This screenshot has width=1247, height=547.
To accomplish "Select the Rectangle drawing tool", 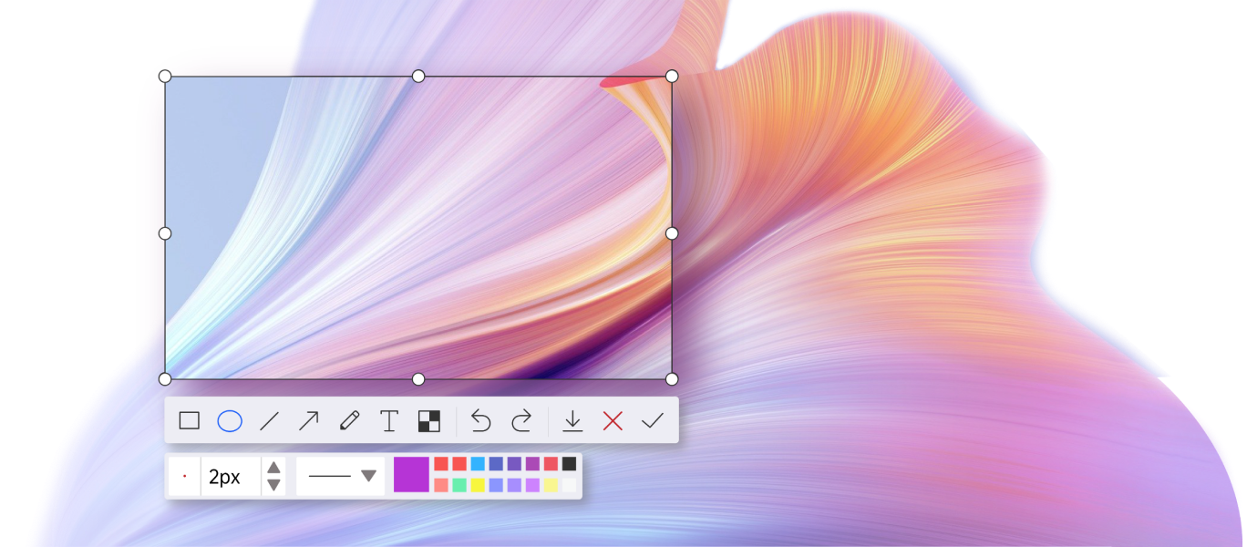I will [x=189, y=420].
